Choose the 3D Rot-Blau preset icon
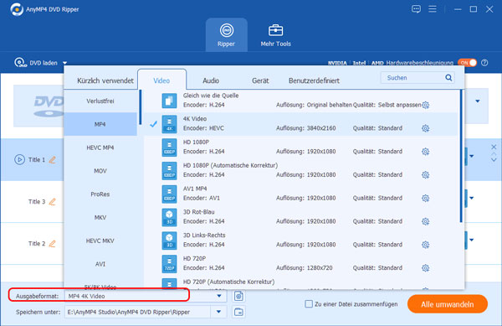 tap(169, 217)
